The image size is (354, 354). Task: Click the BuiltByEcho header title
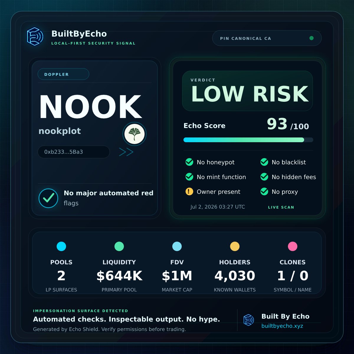coord(79,34)
